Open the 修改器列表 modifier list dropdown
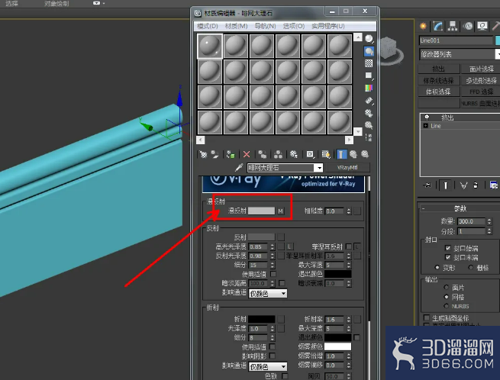The height and width of the screenshot is (380, 500). pyautogui.click(x=460, y=54)
